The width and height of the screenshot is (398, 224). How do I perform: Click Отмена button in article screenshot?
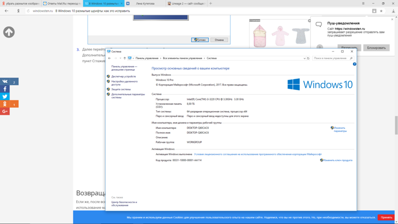pyautogui.click(x=219, y=40)
